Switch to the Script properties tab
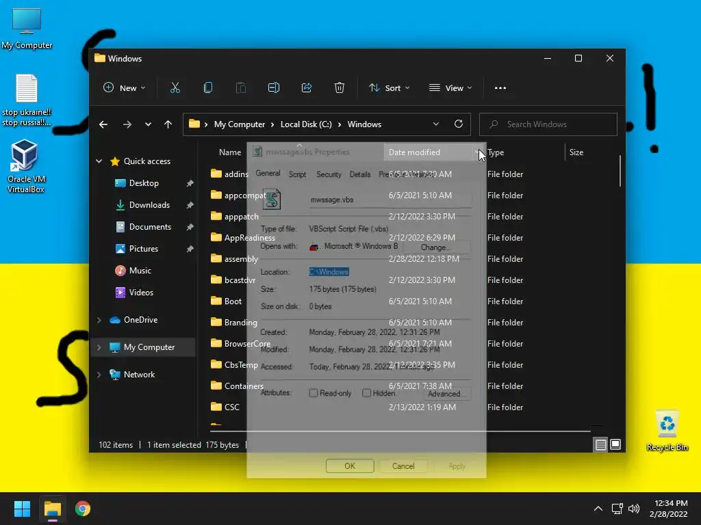This screenshot has width=701, height=525. [x=297, y=174]
